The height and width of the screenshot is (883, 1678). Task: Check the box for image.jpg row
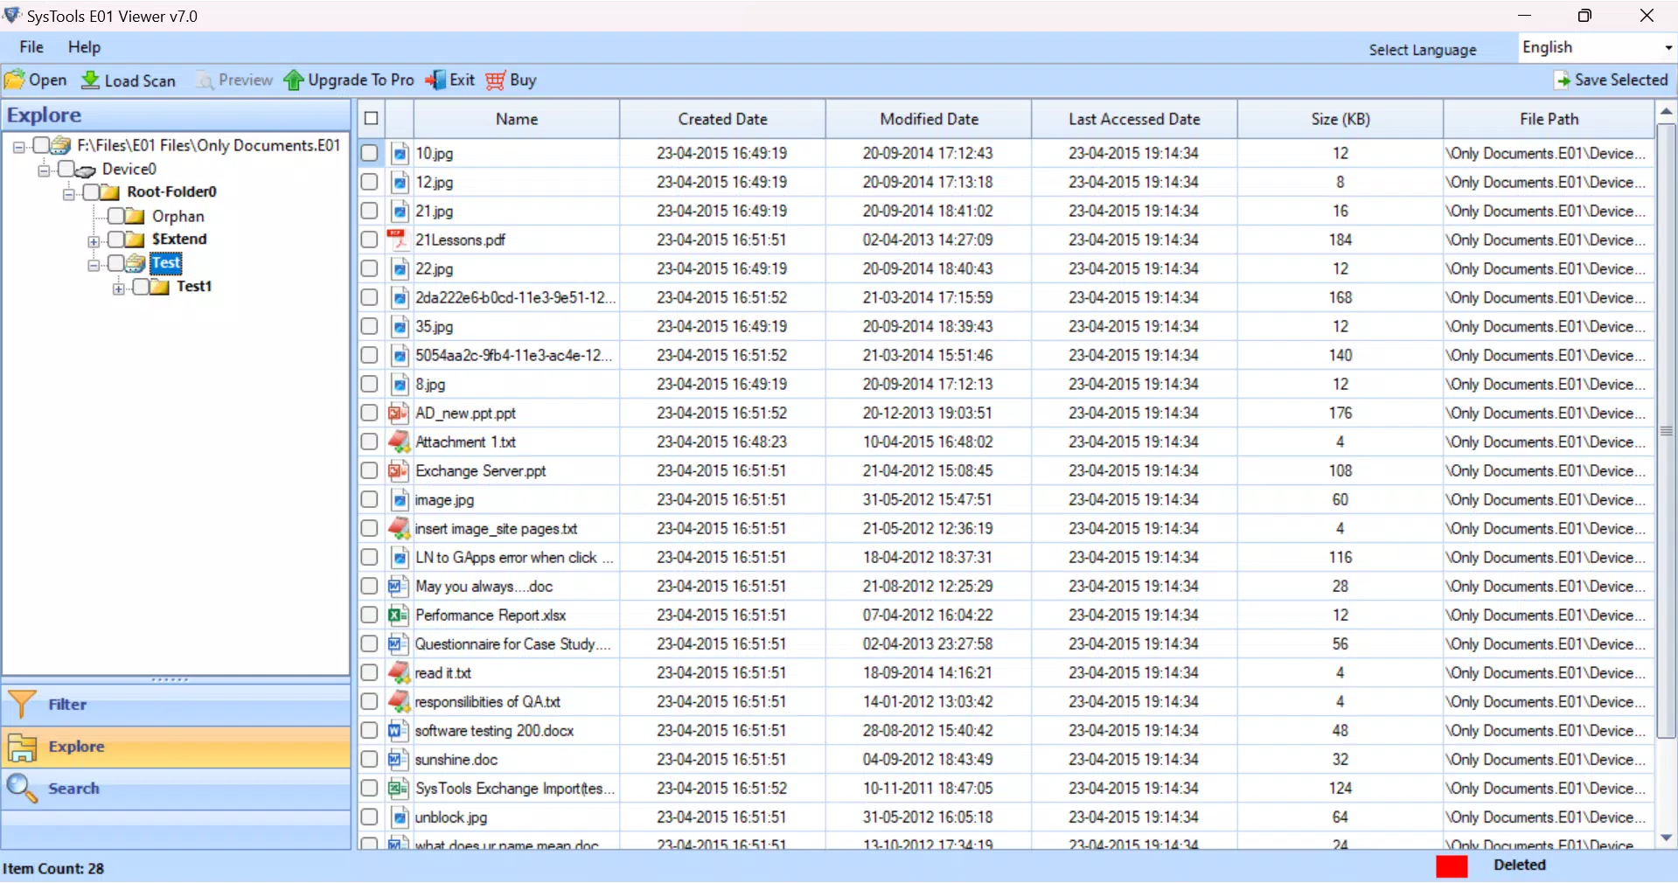coord(369,499)
